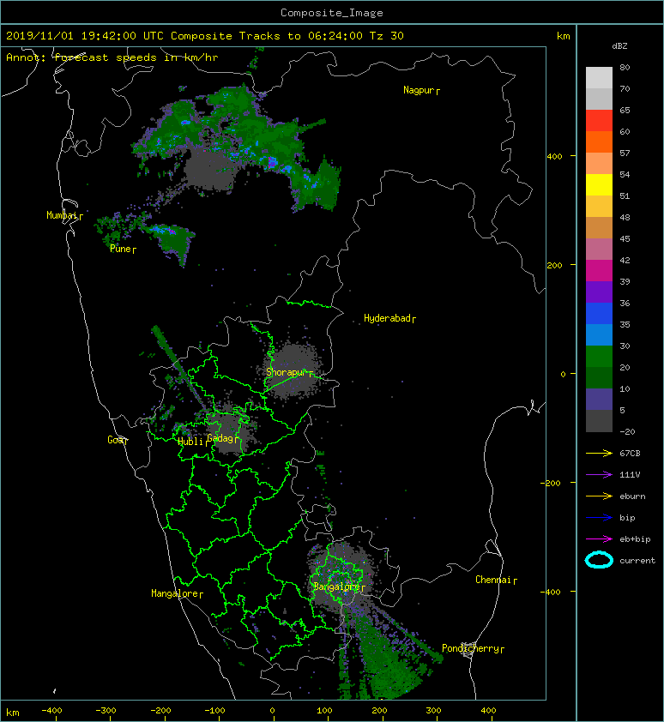Viewport: 664px width, 722px height.
Task: Select the Pune city label
Action: click(x=123, y=250)
